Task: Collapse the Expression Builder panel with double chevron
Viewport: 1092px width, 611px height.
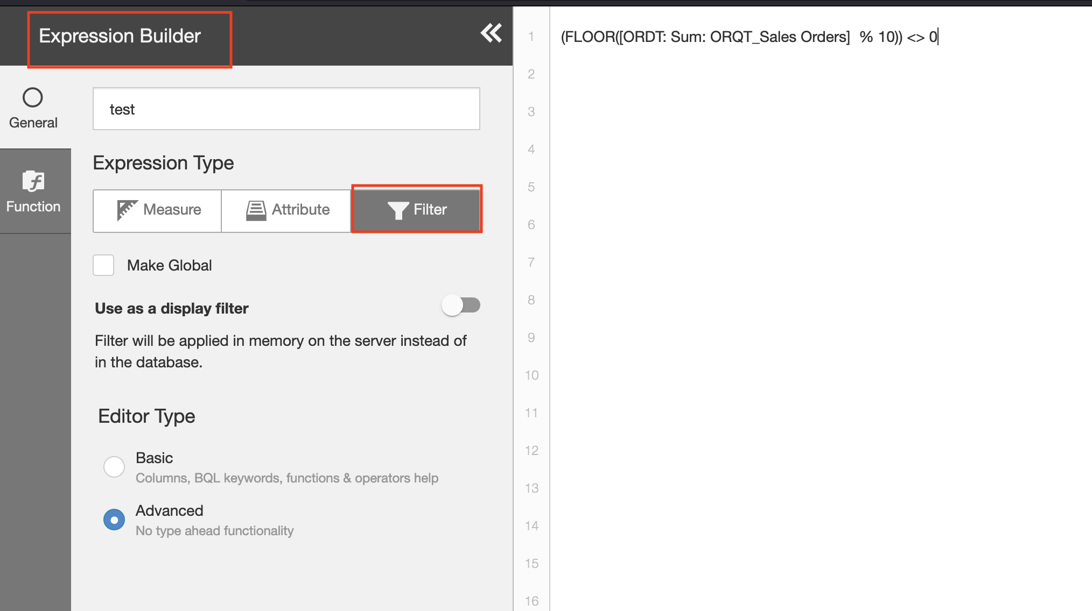Action: [x=491, y=33]
